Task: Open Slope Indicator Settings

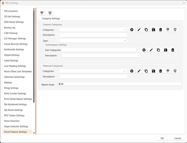Action: (x=16, y=126)
